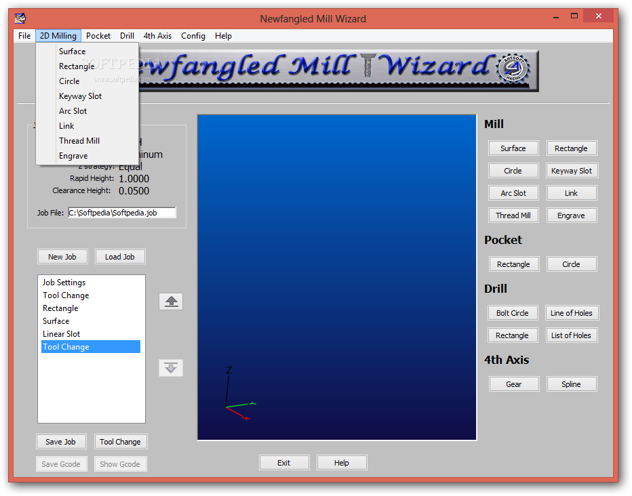This screenshot has width=632, height=496.
Task: Choose Link from the 2D Milling dropdown
Action: coord(87,126)
